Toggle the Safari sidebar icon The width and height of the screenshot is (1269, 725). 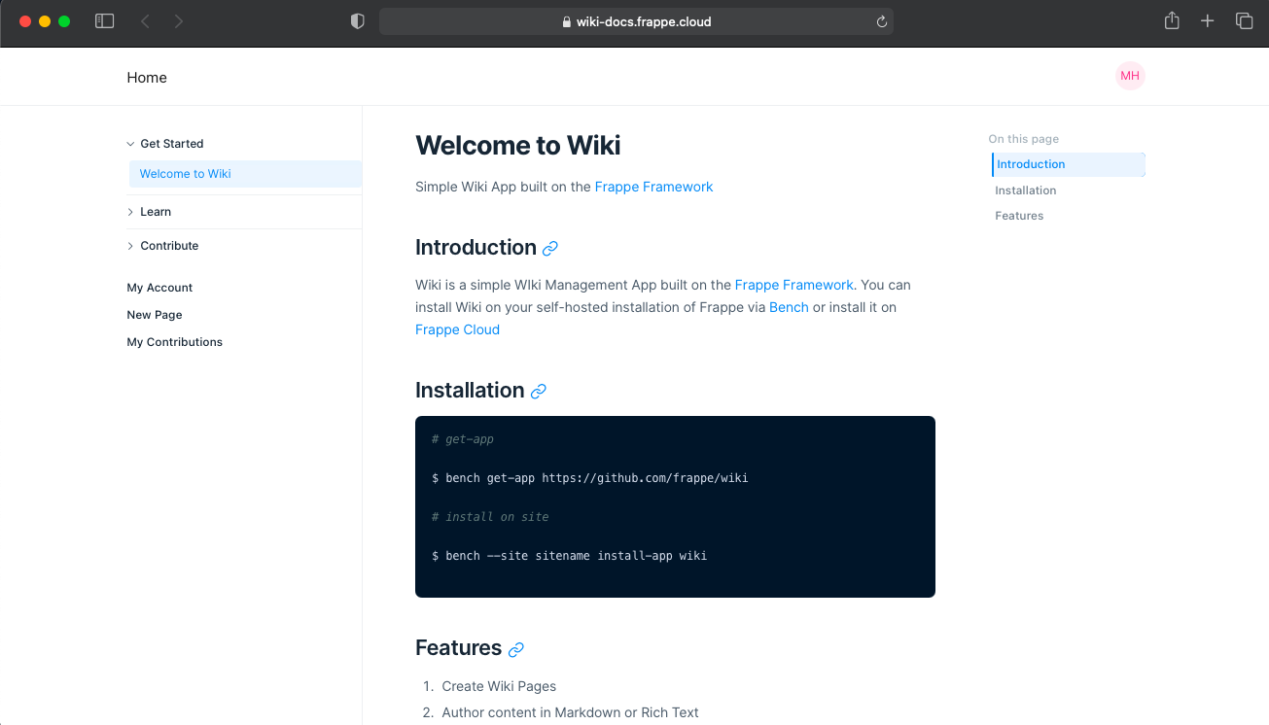(x=104, y=20)
